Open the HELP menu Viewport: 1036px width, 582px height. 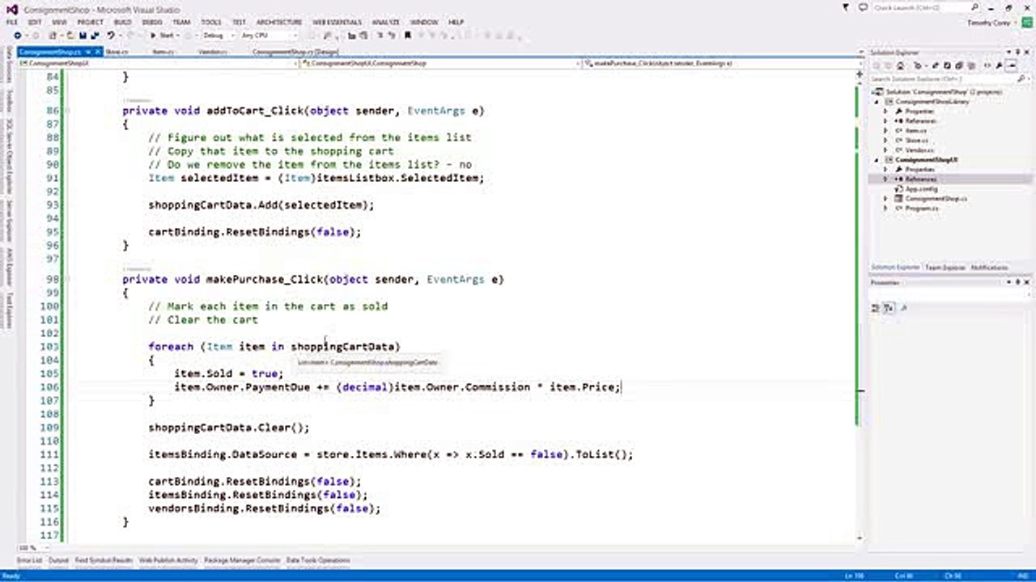point(456,23)
